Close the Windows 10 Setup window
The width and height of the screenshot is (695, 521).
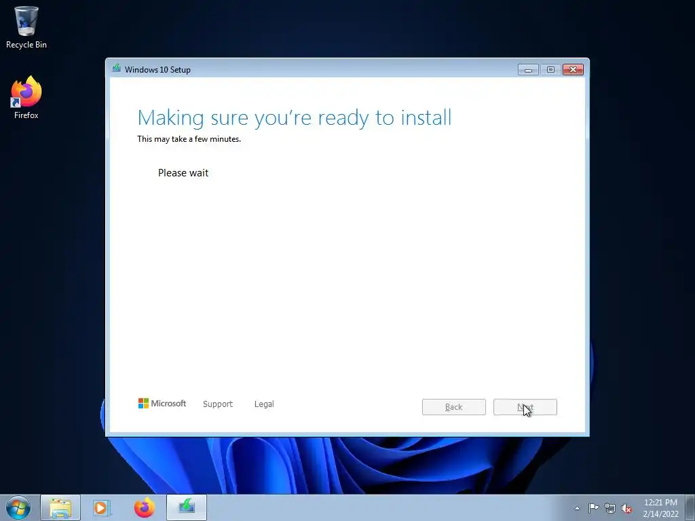(x=573, y=70)
